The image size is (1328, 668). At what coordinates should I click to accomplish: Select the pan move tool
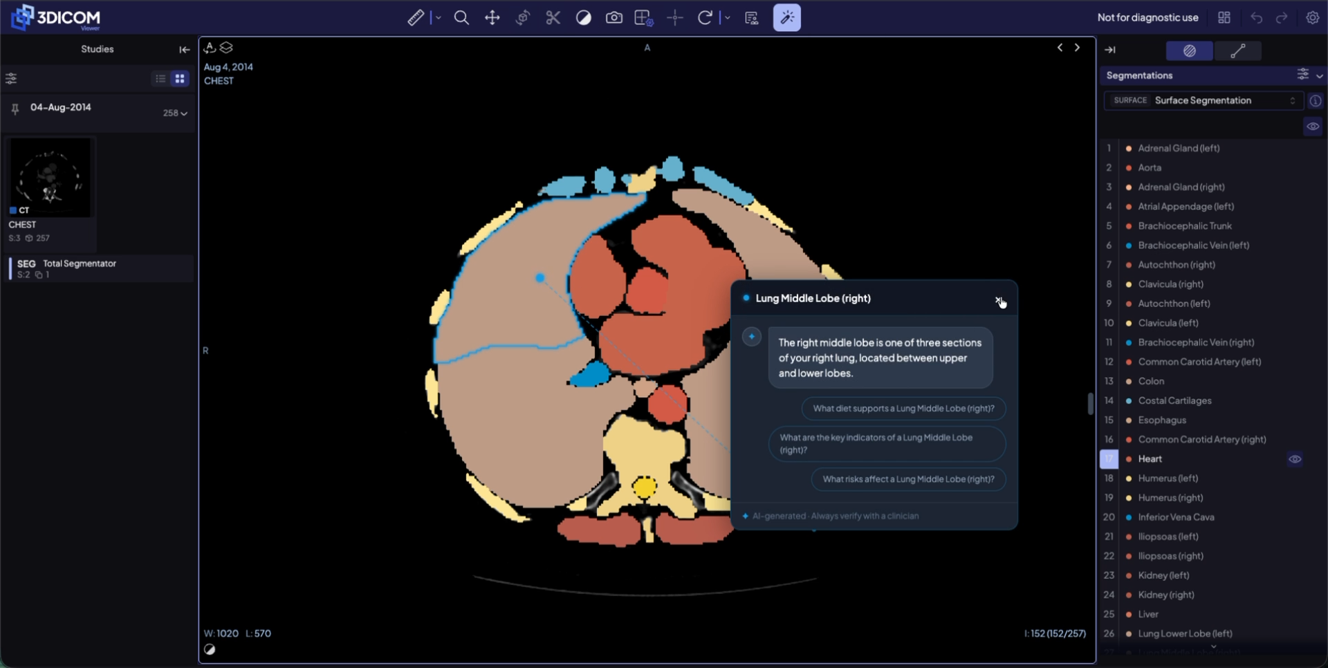[492, 18]
